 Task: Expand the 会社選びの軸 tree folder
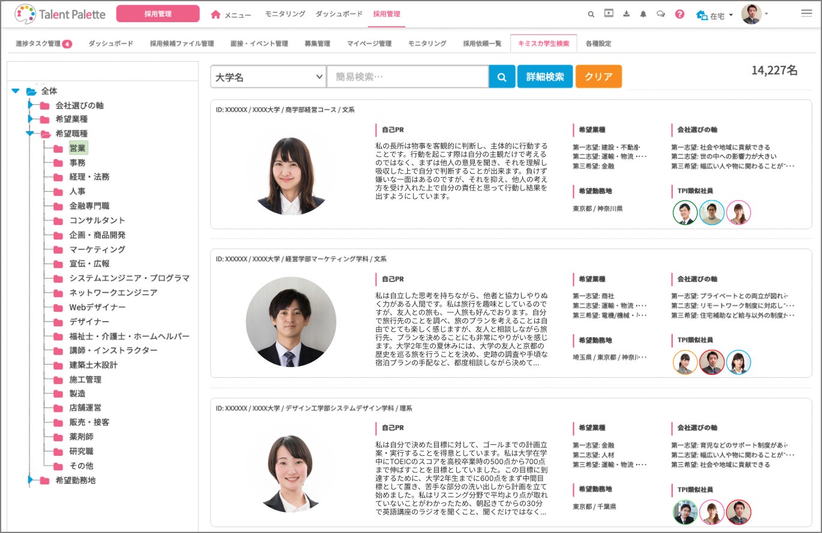30,105
